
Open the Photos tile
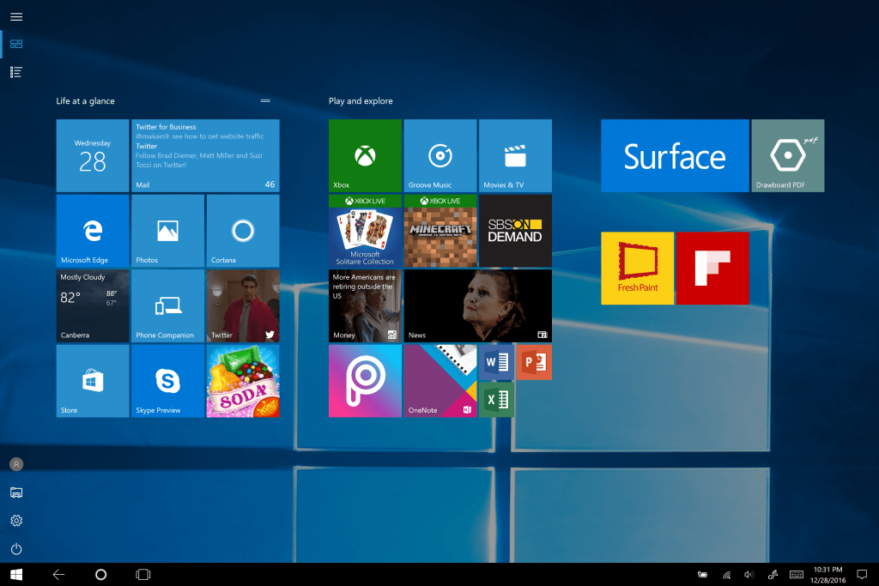[167, 231]
